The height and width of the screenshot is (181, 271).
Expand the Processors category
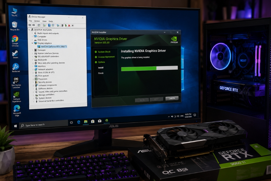[x=33, y=79]
